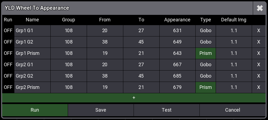This screenshot has height=120, width=268.
Task: Remove the Grp1 G2 row using X
Action: (259, 42)
